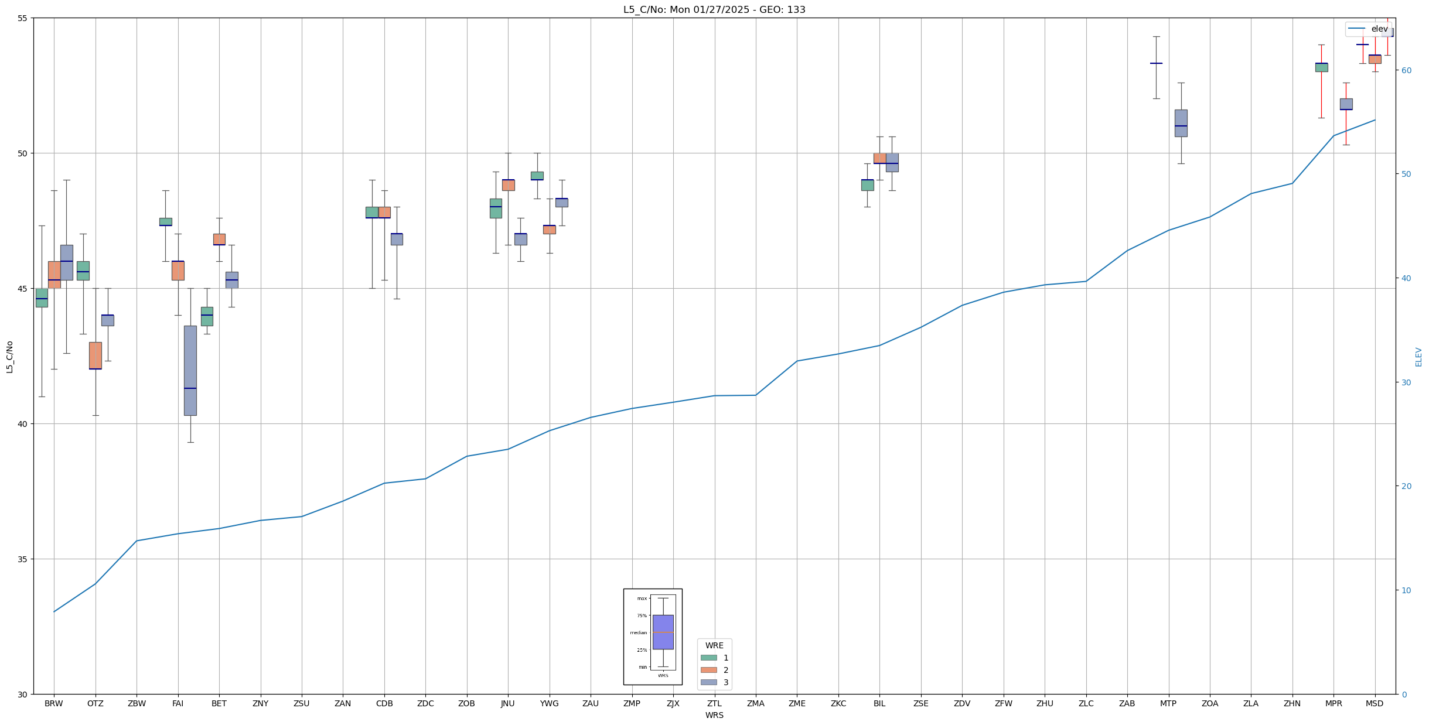Click the CDB x-axis tick label
This screenshot has width=1429, height=725.
pyautogui.click(x=384, y=703)
